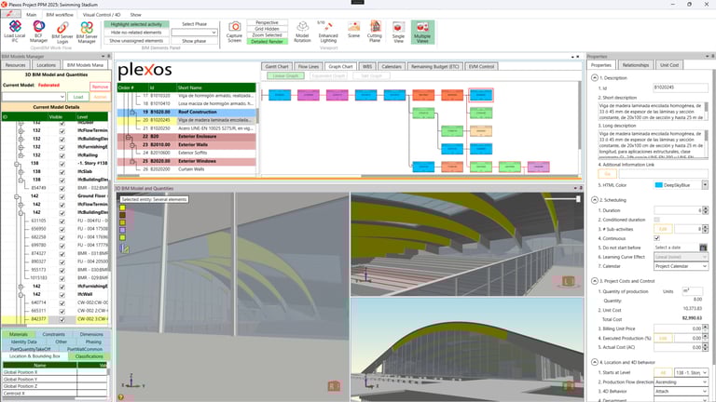Select the Cutting Plane tool
Image resolution: width=716 pixels, height=402 pixels.
(375, 32)
